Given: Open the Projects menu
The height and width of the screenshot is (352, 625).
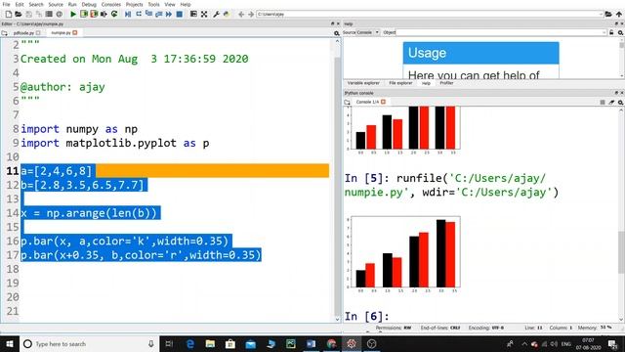Looking at the screenshot, I should click(135, 4).
